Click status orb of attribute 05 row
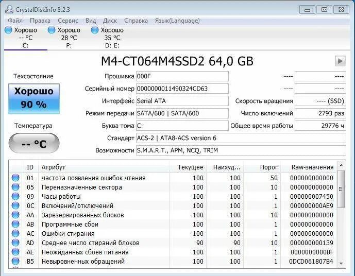355x276 pixels. [x=15, y=187]
